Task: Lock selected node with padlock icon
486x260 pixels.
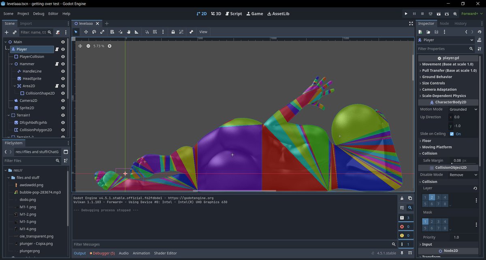Action: (x=173, y=32)
